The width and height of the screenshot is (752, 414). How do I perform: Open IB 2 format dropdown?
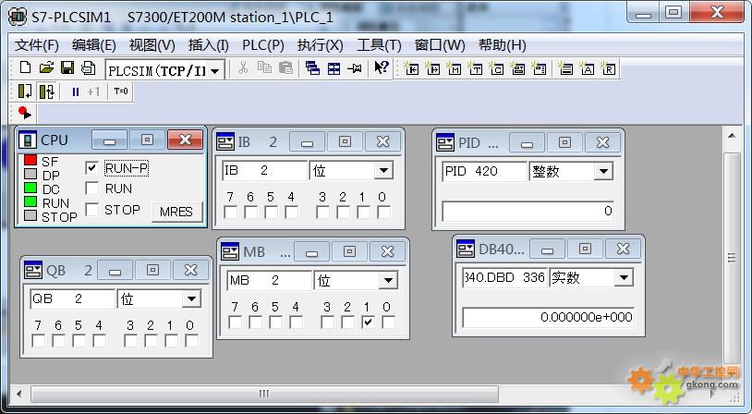tap(383, 170)
